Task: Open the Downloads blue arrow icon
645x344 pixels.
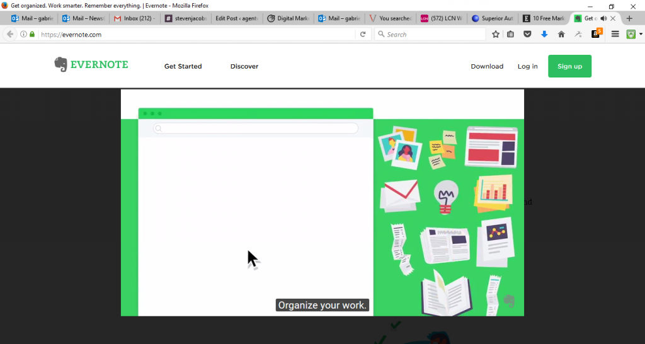Action: 544,35
